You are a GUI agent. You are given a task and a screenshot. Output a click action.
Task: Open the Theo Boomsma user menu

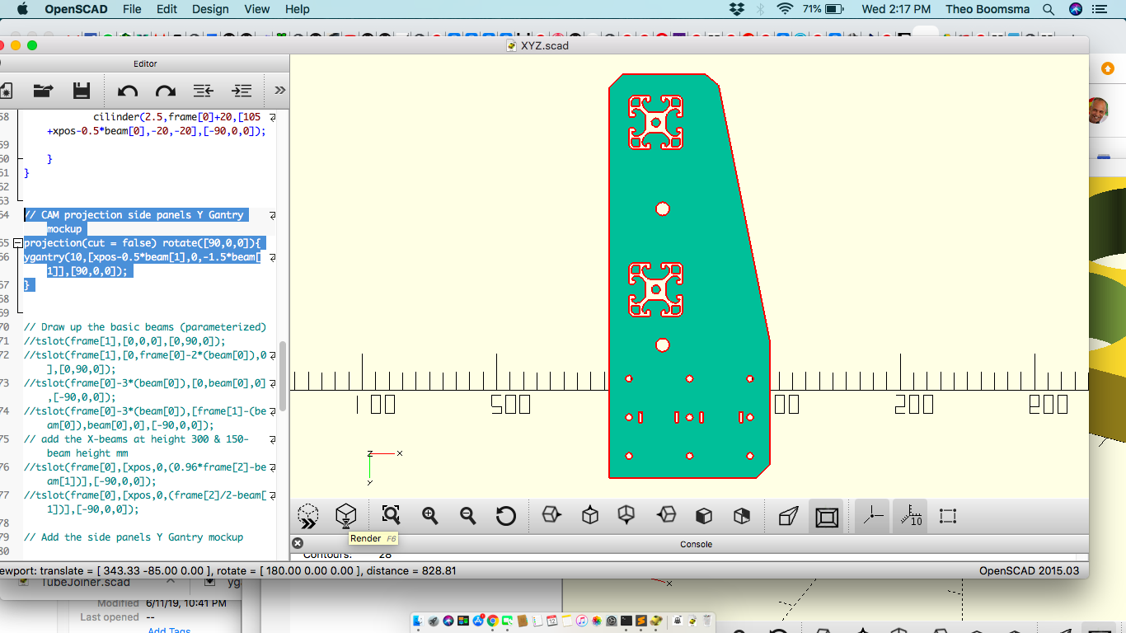tap(987, 9)
